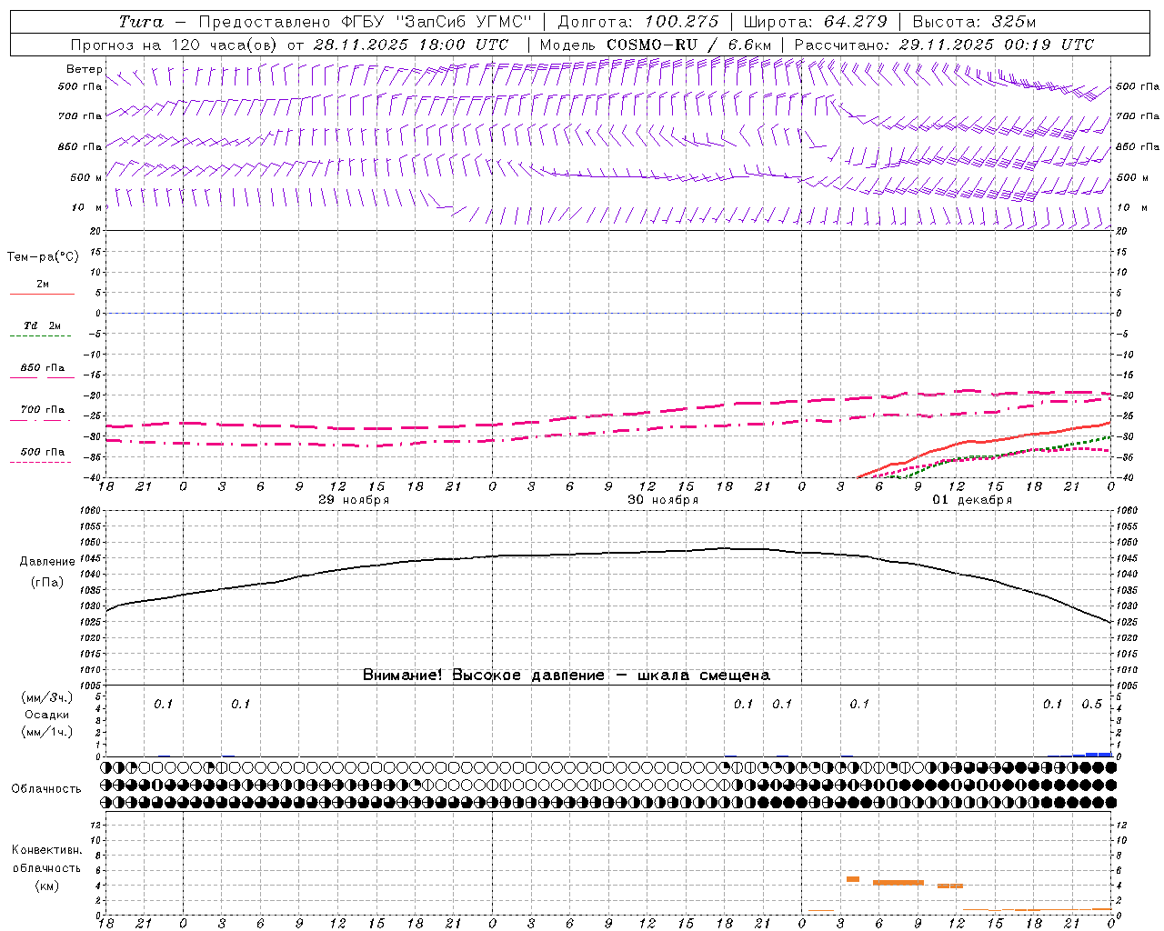Click the "Долгота: 100.275" longitude value
This screenshot has height=931, width=1164.
638,22
